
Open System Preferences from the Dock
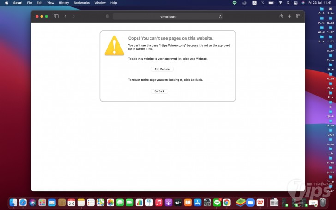(207, 202)
